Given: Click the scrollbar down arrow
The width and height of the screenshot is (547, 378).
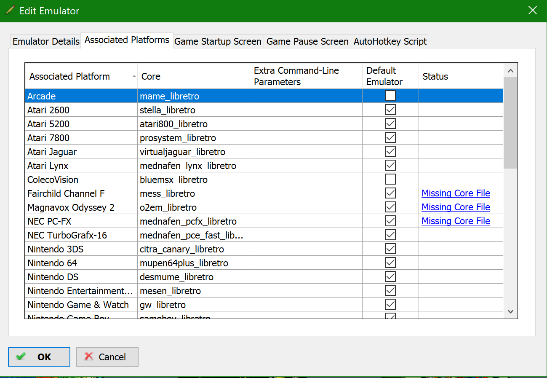Looking at the screenshot, I should [510, 311].
